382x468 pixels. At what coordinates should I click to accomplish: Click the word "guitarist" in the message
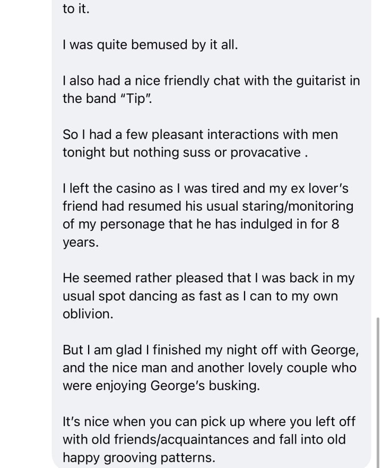coord(321,81)
